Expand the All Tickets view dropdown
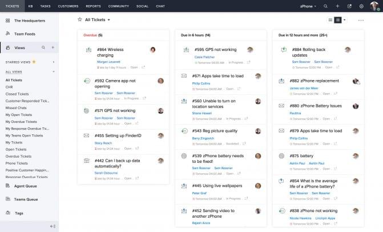383x232 pixels. (108, 20)
